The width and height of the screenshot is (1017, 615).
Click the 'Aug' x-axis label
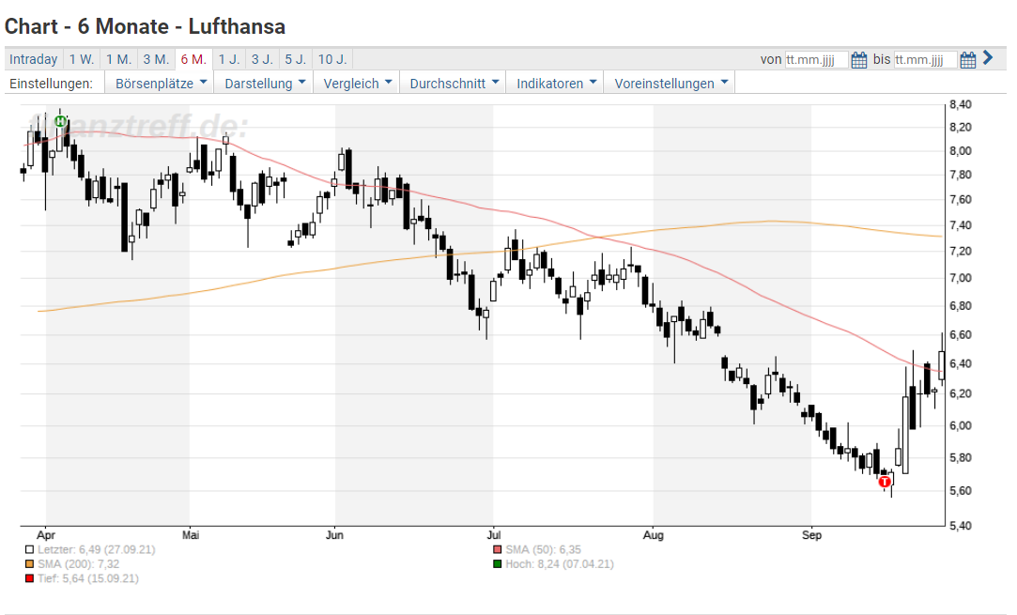(654, 535)
